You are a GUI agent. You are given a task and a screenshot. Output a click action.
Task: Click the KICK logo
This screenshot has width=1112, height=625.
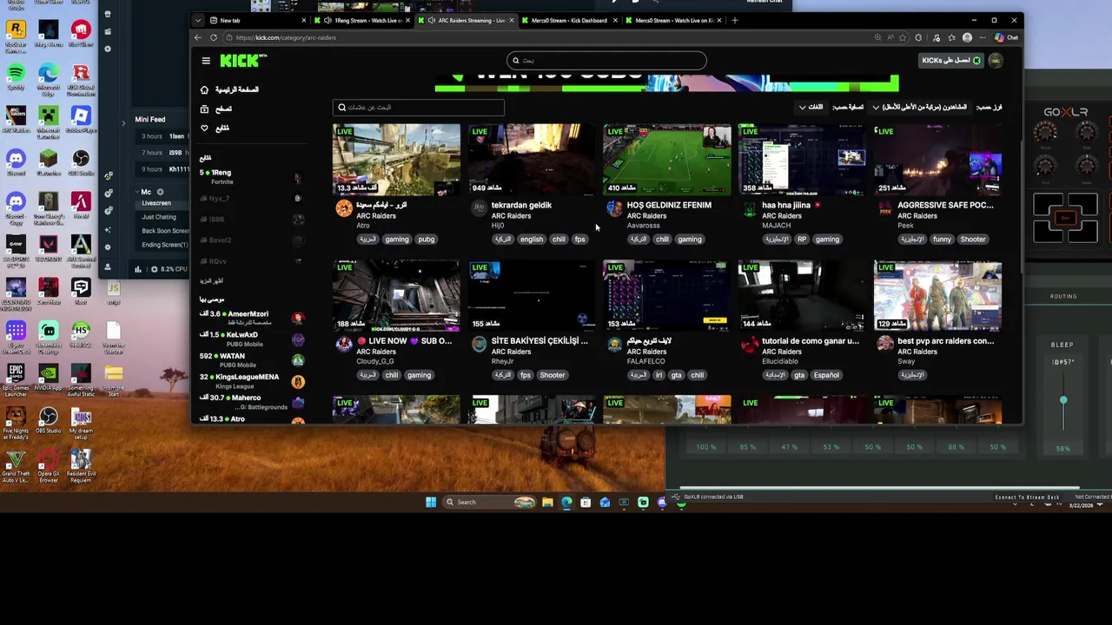(x=242, y=61)
